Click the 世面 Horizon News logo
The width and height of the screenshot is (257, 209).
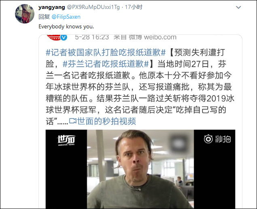66,141
